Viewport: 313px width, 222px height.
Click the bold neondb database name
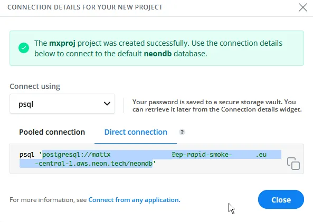click(x=158, y=54)
